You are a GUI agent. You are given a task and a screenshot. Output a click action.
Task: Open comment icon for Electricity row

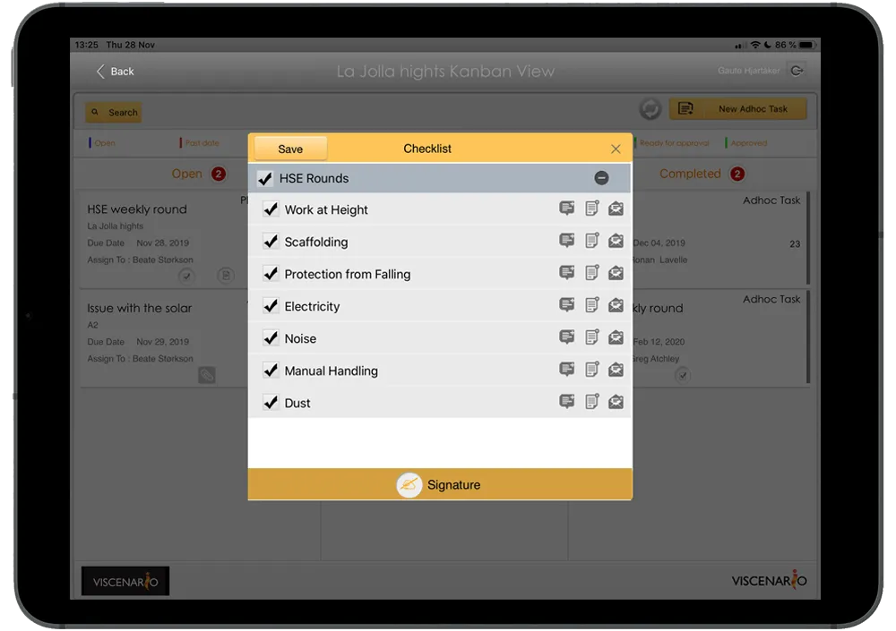566,305
